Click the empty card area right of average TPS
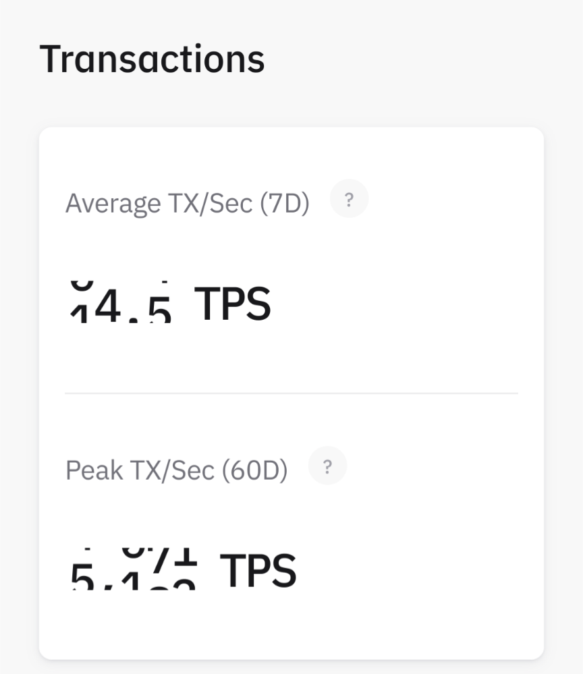 (405, 304)
